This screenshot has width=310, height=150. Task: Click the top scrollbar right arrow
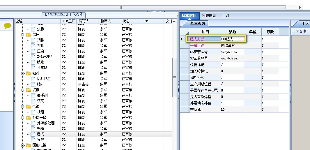(300, 8)
